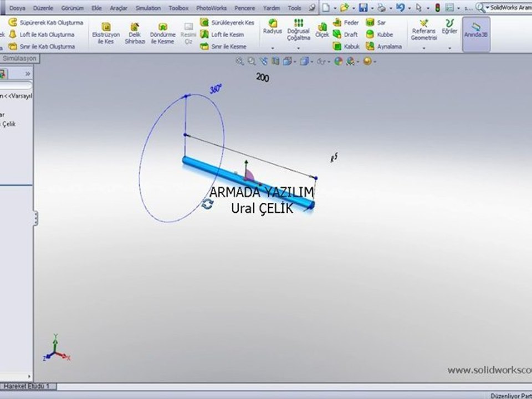Click the New document icon

pyautogui.click(x=326, y=7)
